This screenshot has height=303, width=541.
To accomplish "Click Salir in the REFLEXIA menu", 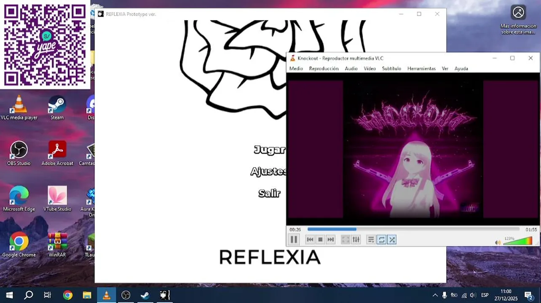I will (269, 194).
